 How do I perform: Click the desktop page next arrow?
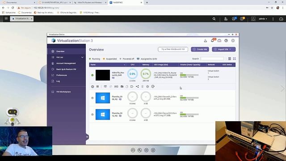[x=282, y=89]
